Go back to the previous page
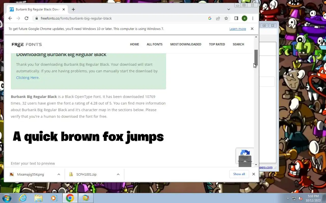 10,18
